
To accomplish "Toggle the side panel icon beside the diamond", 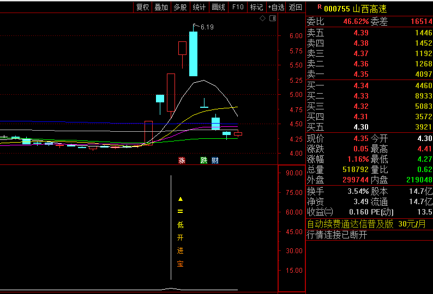I will tap(271, 19).
